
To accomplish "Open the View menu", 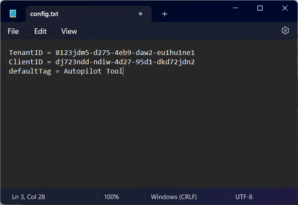I will pyautogui.click(x=69, y=31).
